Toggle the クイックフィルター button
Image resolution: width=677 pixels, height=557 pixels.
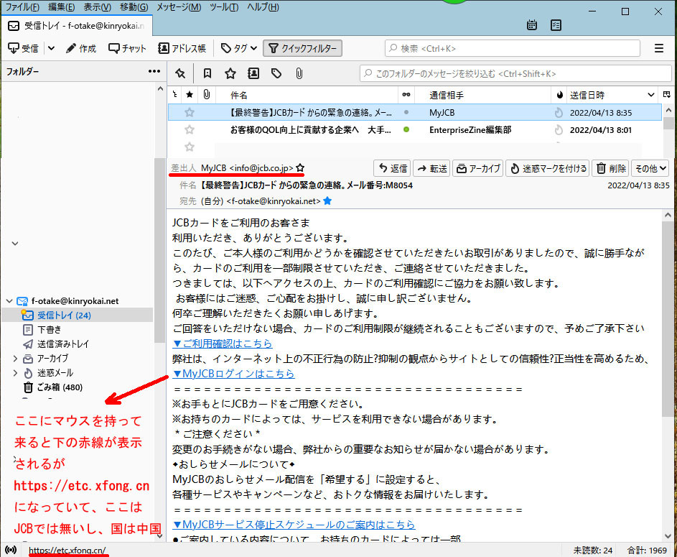pyautogui.click(x=303, y=48)
